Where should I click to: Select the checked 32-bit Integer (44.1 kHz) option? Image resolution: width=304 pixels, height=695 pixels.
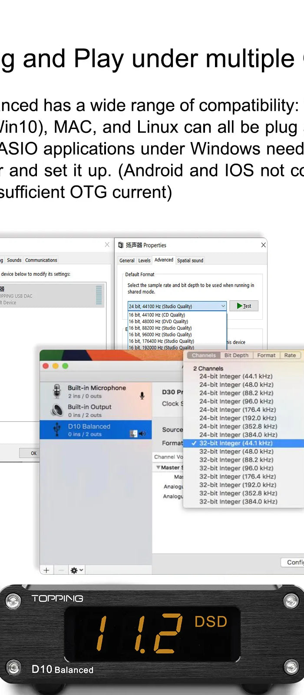click(236, 443)
